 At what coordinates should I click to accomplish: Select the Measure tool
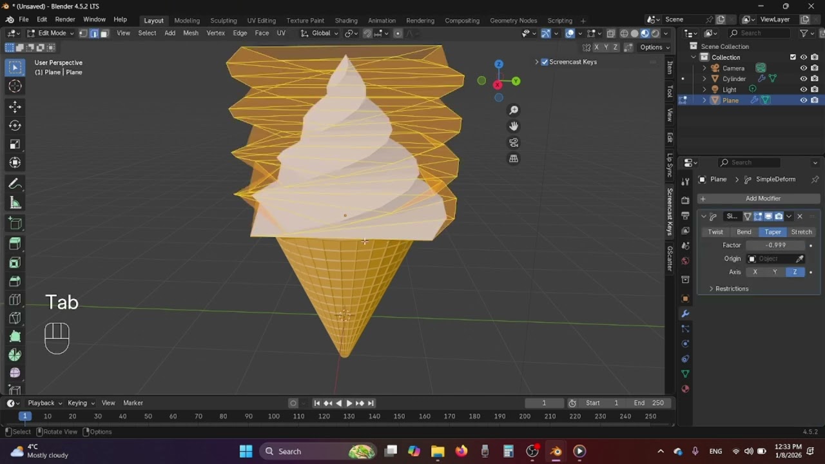pos(15,203)
